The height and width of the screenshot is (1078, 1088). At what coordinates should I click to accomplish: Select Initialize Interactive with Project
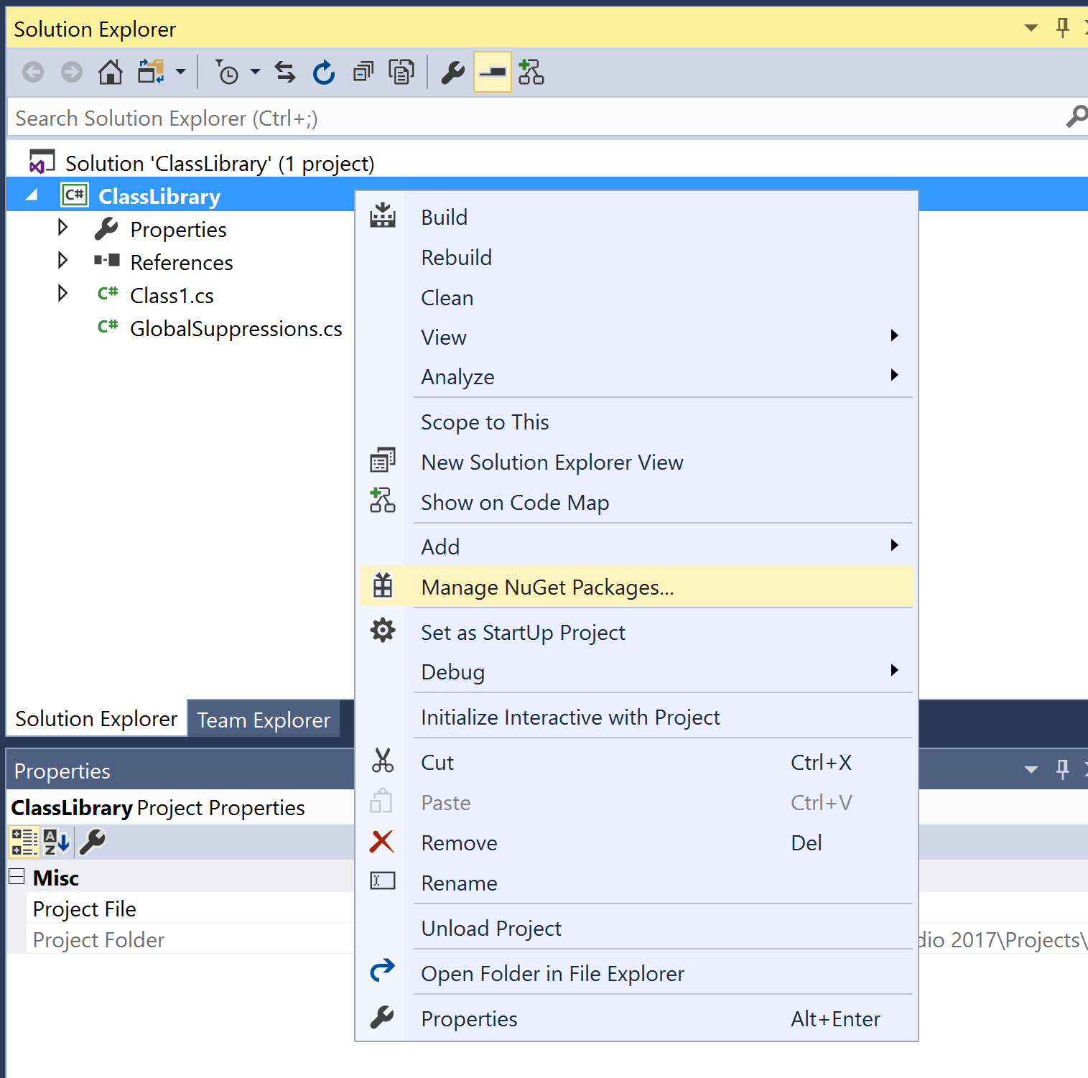pyautogui.click(x=637, y=717)
